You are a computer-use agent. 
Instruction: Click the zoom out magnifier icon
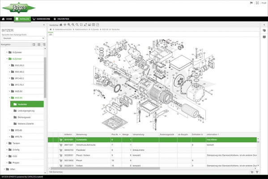pos(73,25)
